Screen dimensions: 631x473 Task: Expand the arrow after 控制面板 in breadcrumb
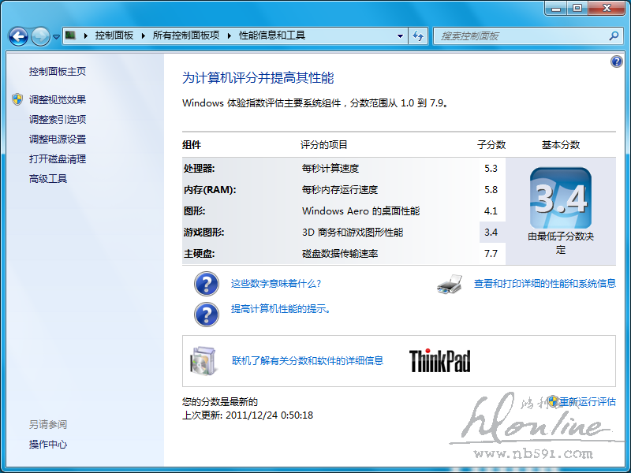tap(143, 36)
